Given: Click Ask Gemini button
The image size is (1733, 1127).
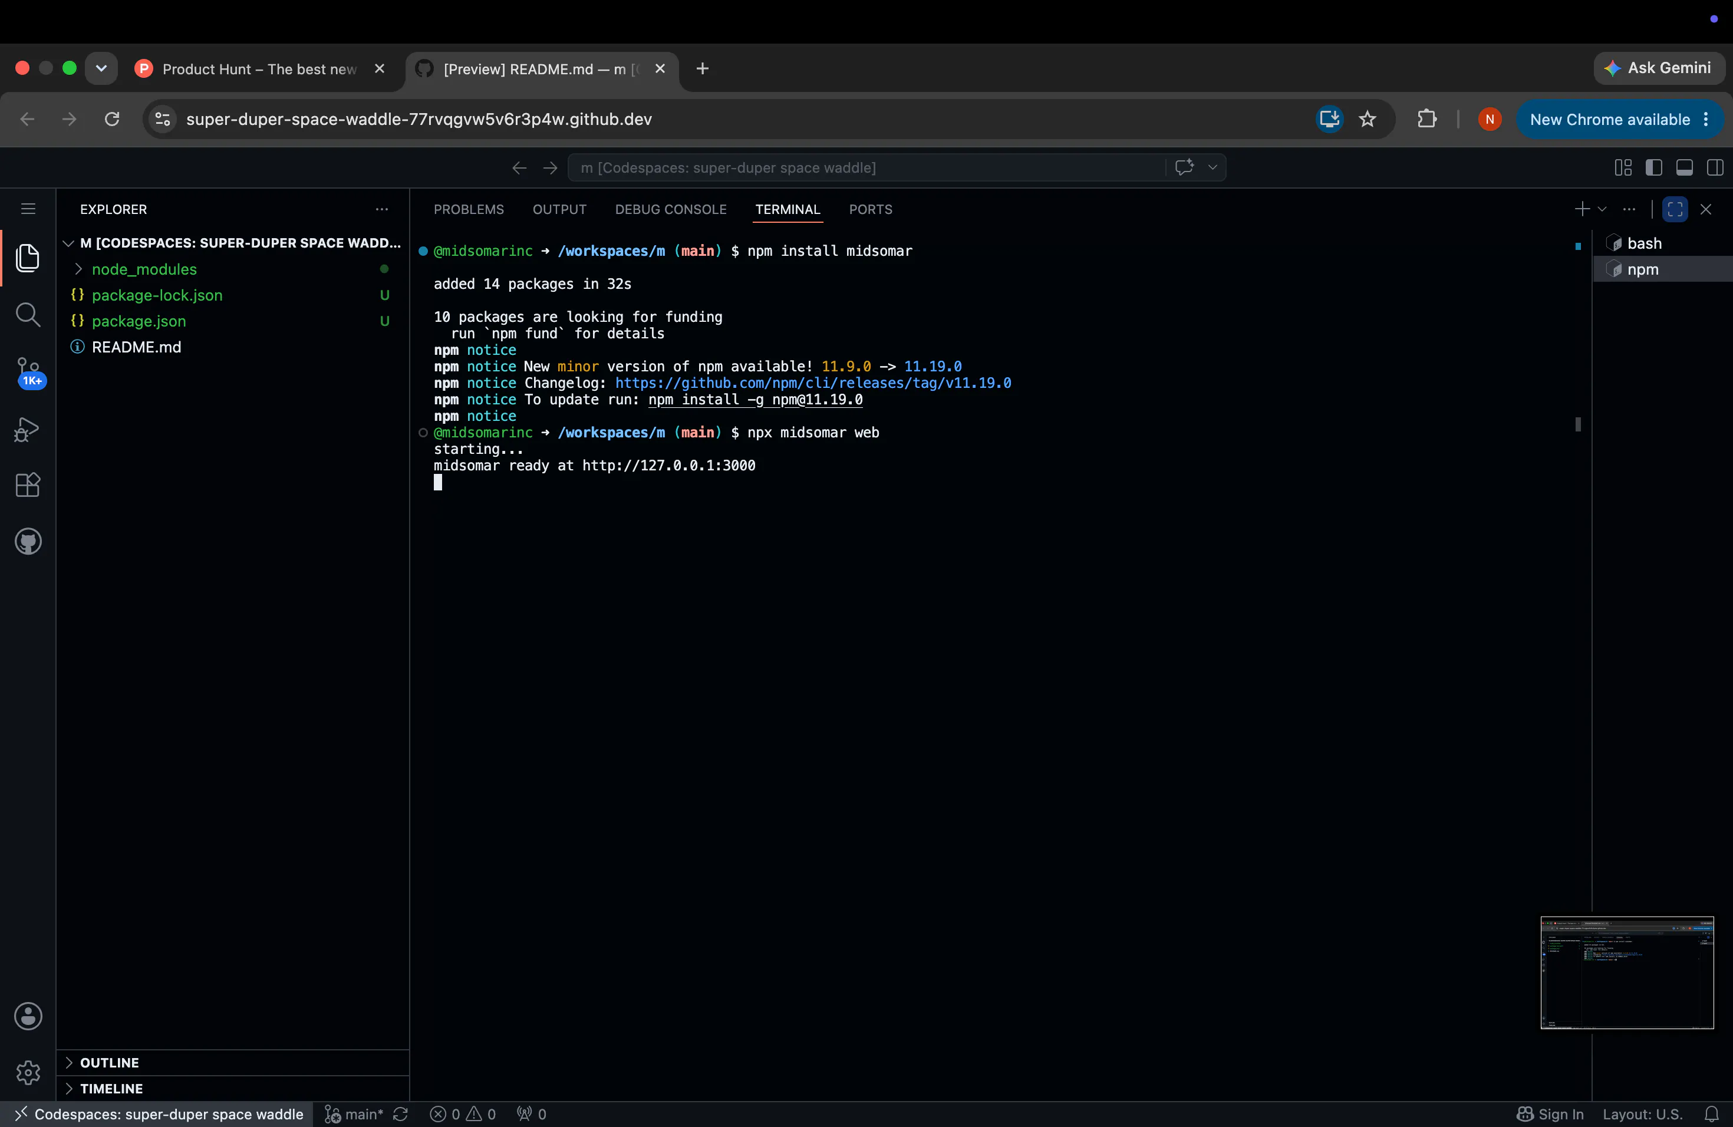Looking at the screenshot, I should click(1659, 68).
